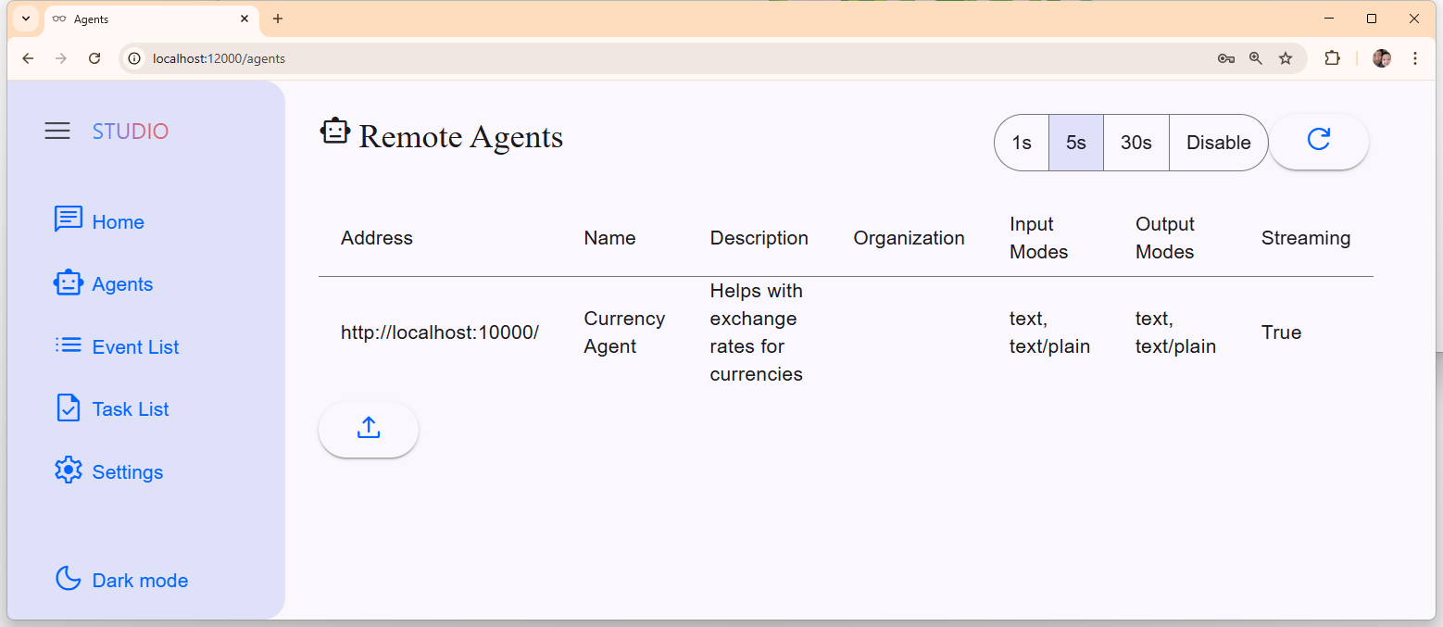Viewport: 1443px width, 627px height.
Task: Open a new browser tab
Action: tap(278, 19)
